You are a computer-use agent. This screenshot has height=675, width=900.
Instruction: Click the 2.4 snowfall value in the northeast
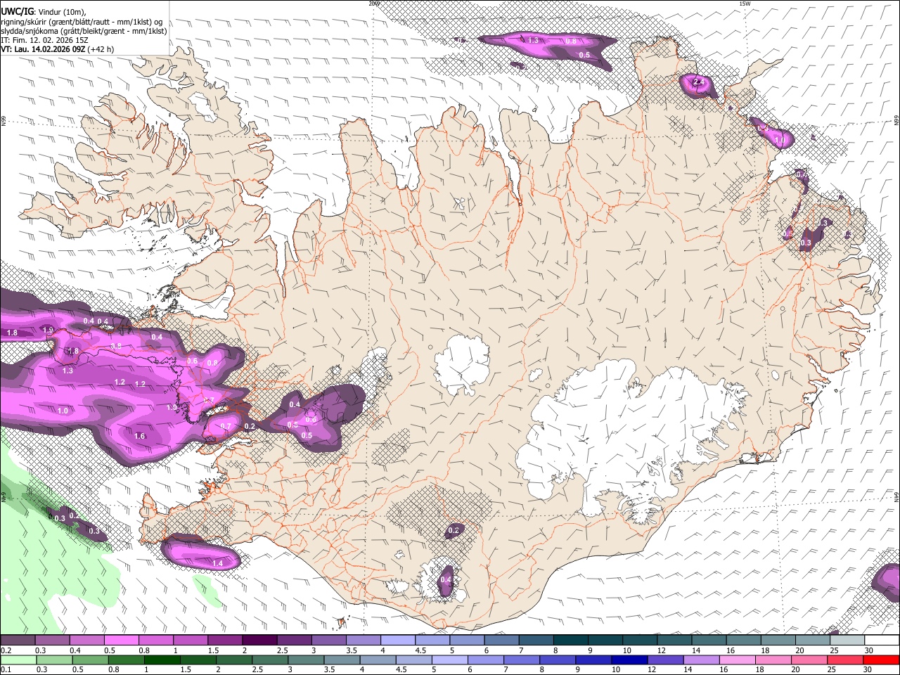[698, 82]
